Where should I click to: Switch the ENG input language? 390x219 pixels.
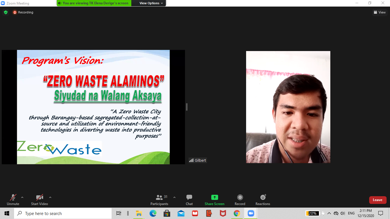tap(351, 213)
